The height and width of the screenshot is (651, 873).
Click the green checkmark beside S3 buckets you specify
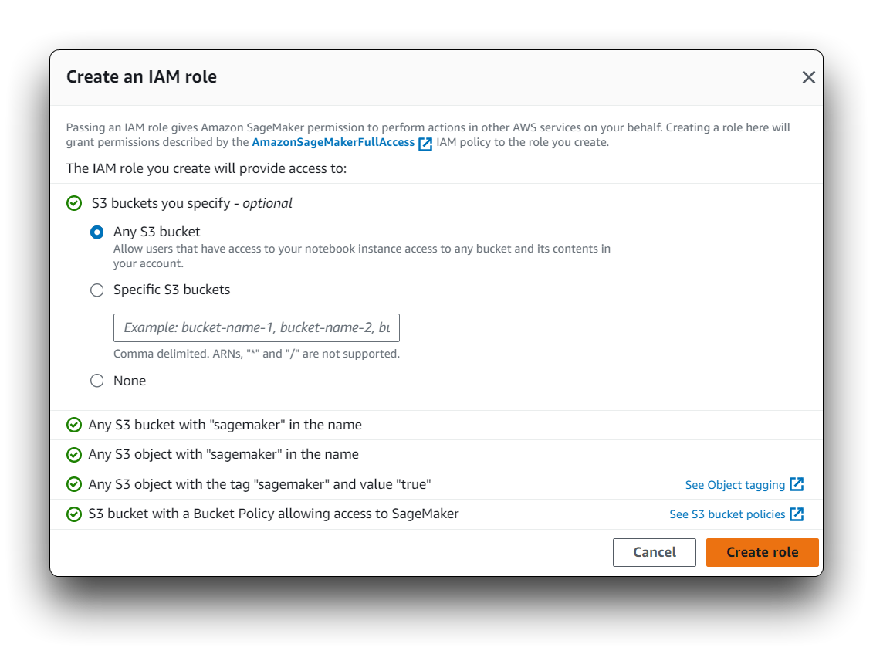(x=74, y=203)
